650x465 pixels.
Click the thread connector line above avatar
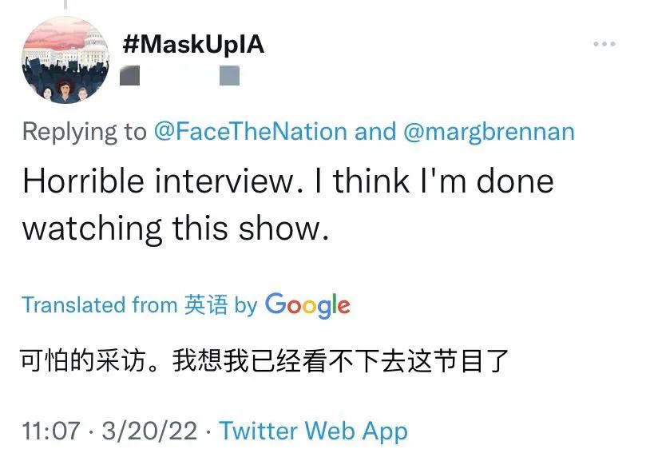point(65,5)
